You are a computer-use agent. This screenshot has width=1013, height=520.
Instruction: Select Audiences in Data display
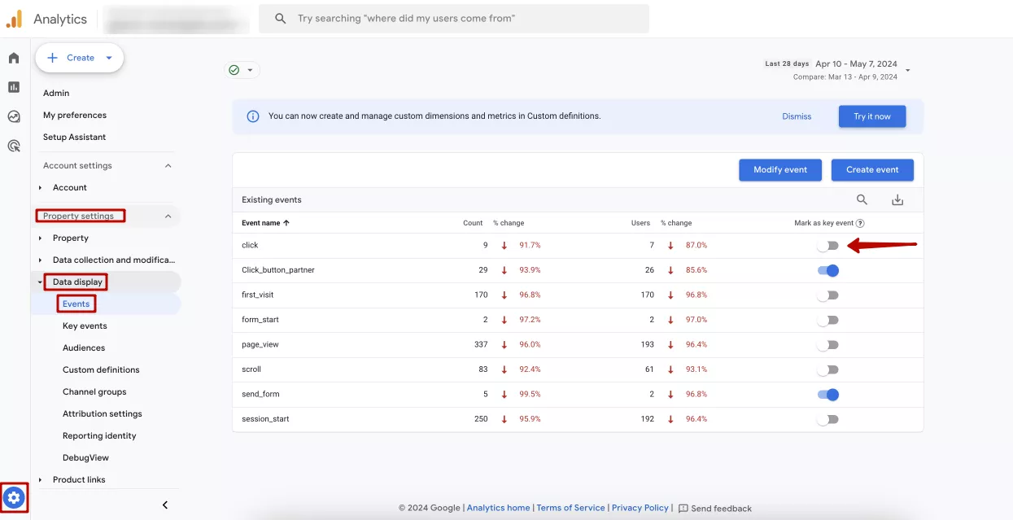(x=84, y=348)
